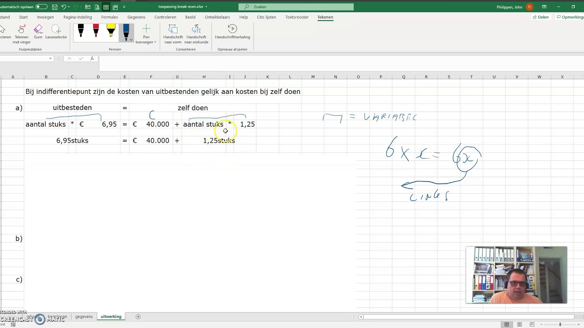Switch to the gegevens sheet tab

pos(84,317)
